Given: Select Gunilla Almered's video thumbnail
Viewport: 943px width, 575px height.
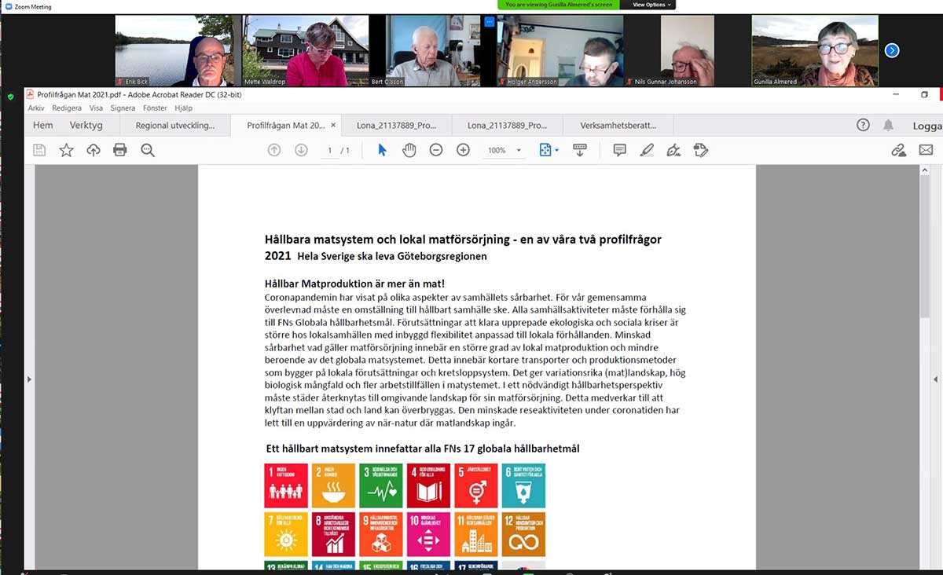Looking at the screenshot, I should 815,50.
